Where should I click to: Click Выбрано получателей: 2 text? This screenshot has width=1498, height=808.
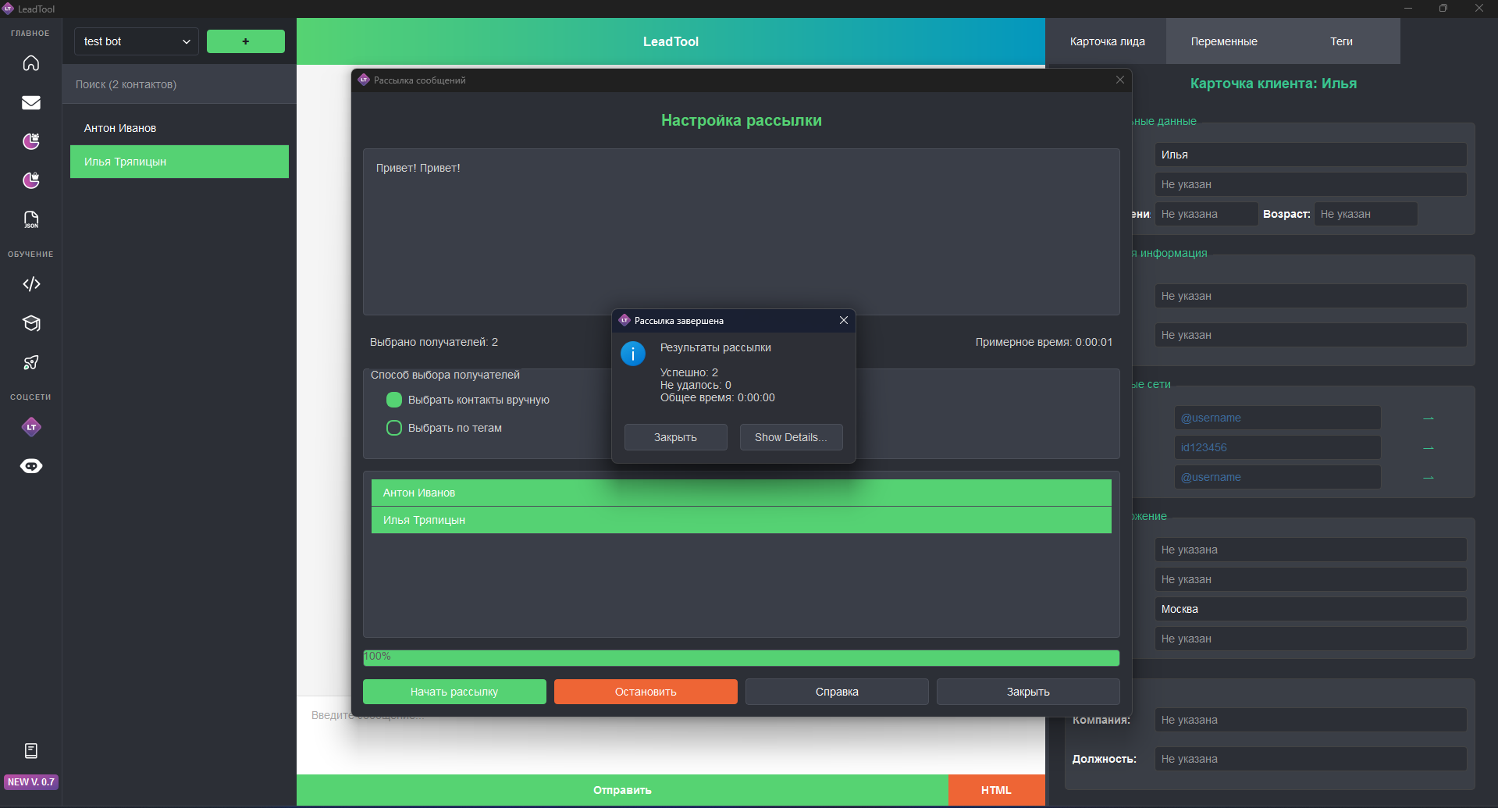pyautogui.click(x=434, y=342)
